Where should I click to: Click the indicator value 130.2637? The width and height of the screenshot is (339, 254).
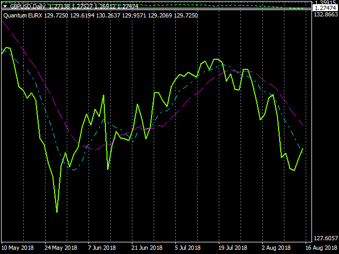[108, 15]
